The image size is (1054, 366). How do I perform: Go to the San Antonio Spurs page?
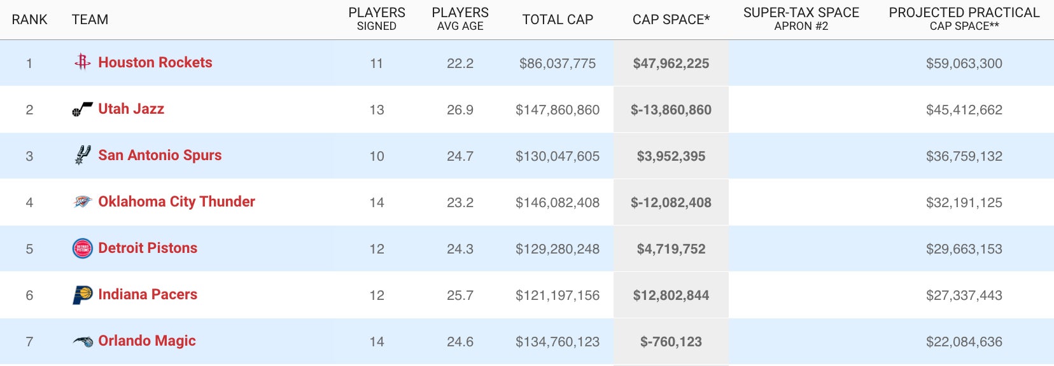pyautogui.click(x=160, y=155)
